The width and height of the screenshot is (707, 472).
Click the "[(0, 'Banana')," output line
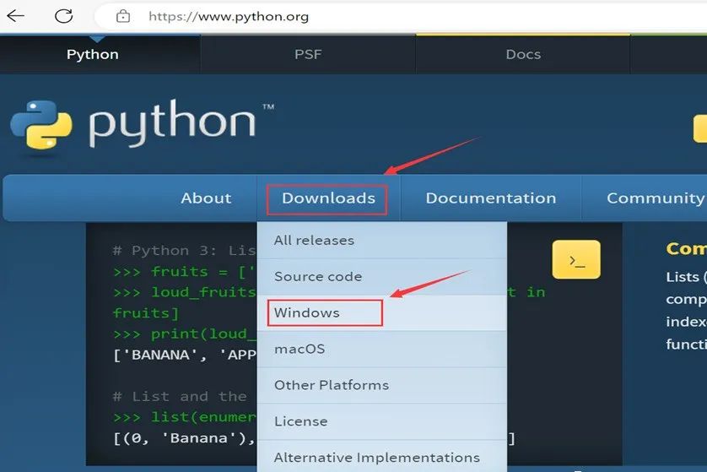click(185, 438)
